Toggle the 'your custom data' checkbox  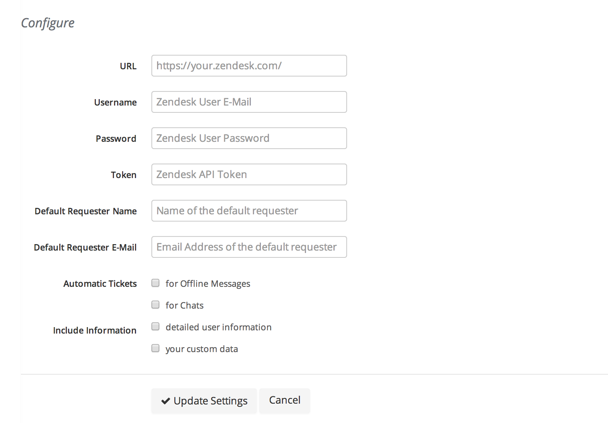click(x=155, y=348)
